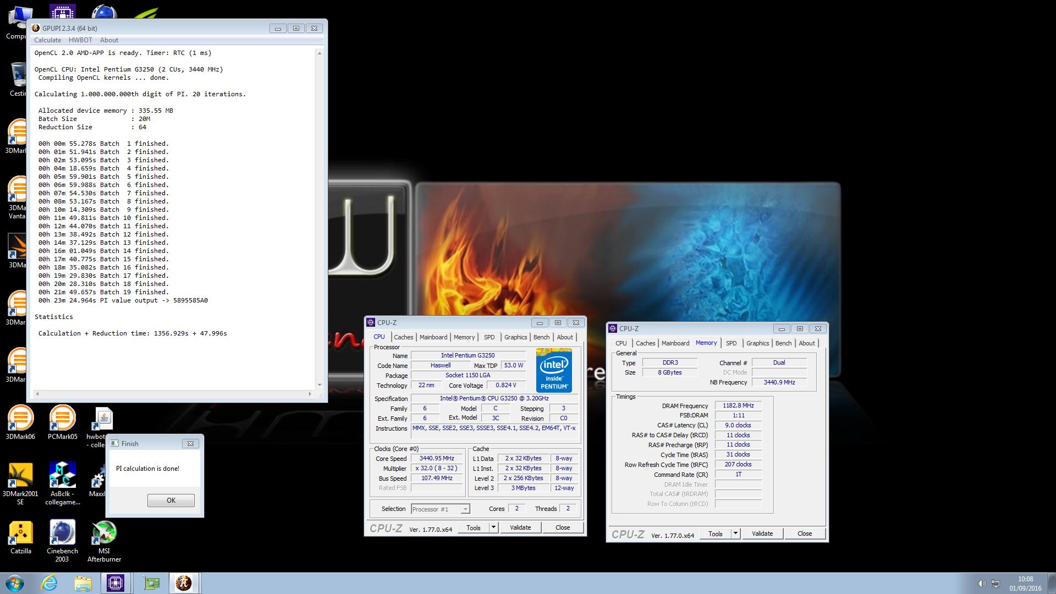The width and height of the screenshot is (1056, 594).
Task: Click Tools button in right CPU-Z
Action: (716, 533)
